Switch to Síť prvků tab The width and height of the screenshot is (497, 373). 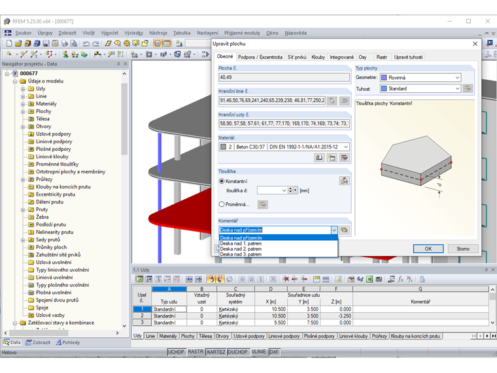[297, 57]
